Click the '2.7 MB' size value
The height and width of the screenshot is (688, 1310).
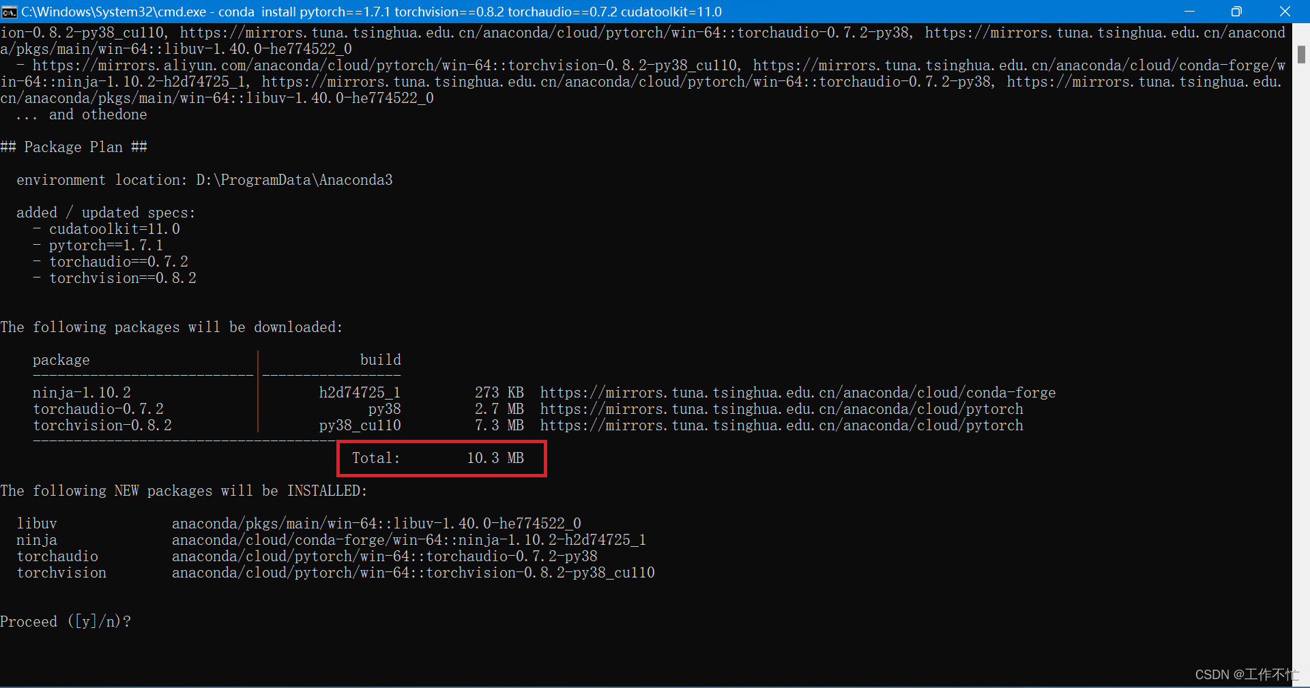[499, 409]
